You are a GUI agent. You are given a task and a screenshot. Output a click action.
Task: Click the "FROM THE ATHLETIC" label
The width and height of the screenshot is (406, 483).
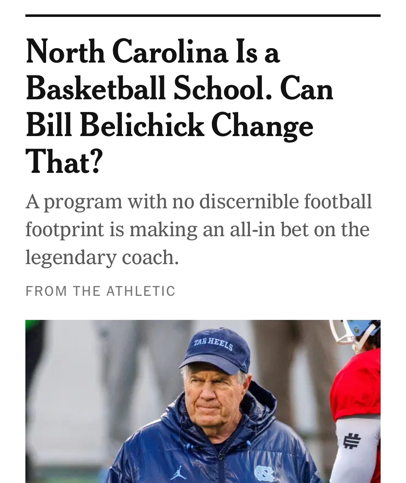[x=100, y=291]
